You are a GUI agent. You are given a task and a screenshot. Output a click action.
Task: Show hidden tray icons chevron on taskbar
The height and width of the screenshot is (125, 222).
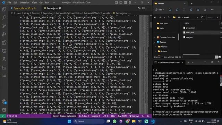(180, 121)
